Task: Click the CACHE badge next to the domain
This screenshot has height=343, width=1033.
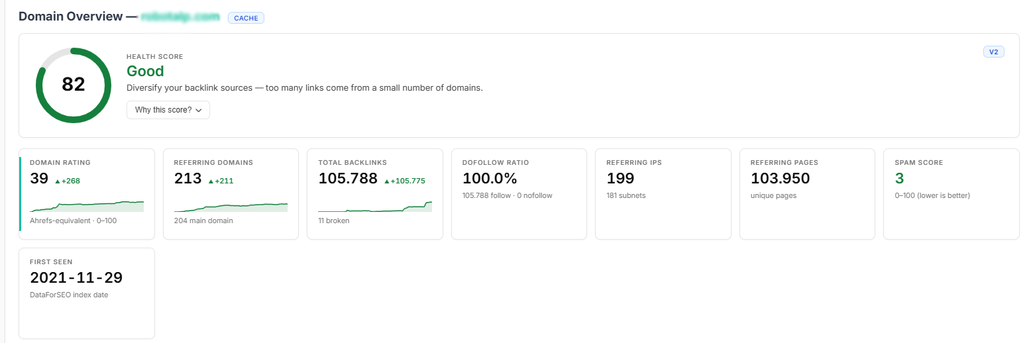Action: click(x=246, y=18)
